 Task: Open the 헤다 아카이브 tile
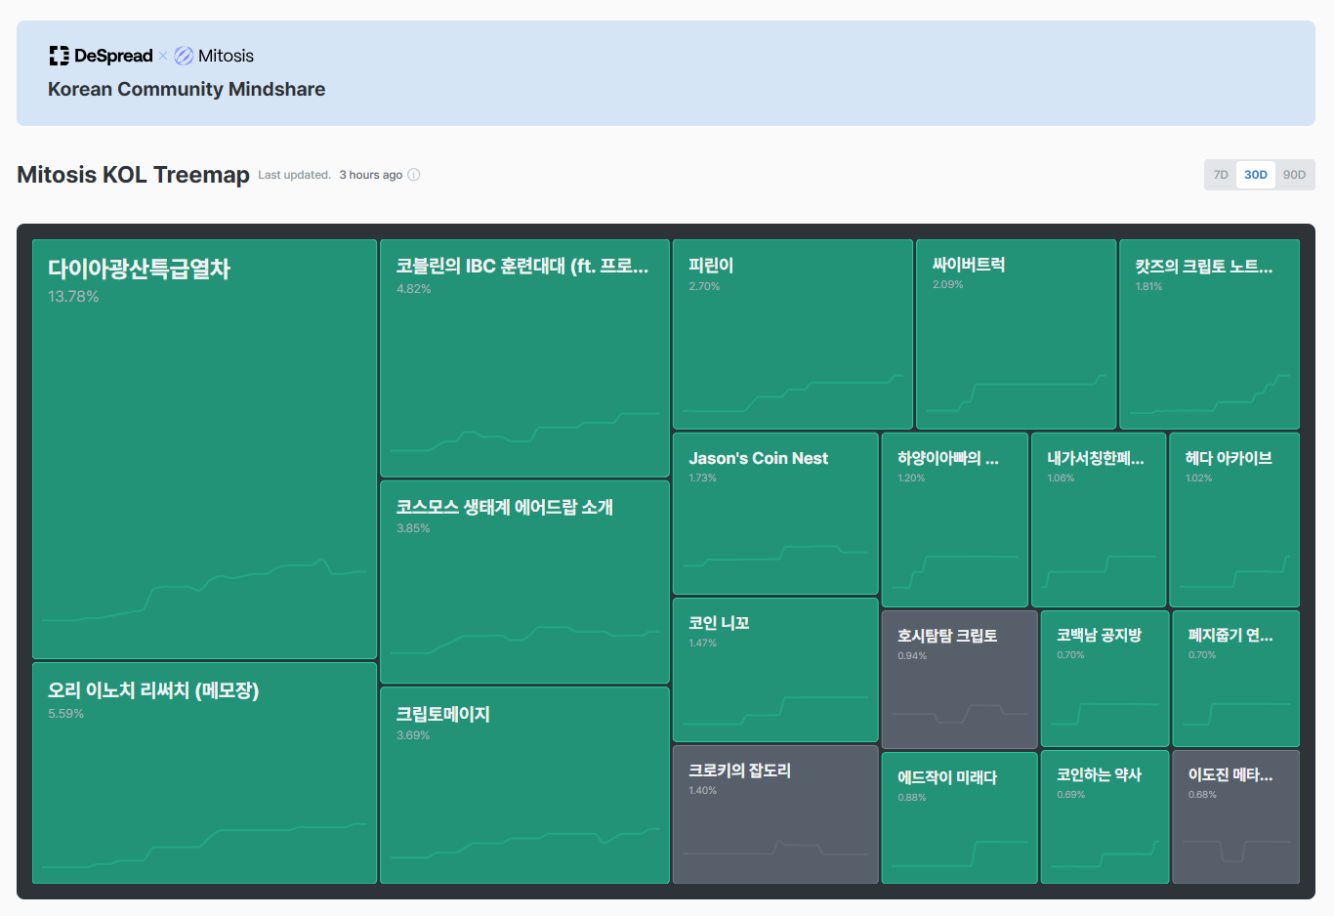1234,520
